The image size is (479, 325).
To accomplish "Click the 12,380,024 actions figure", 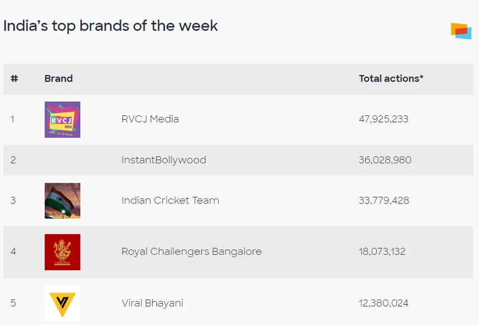I will coord(384,303).
